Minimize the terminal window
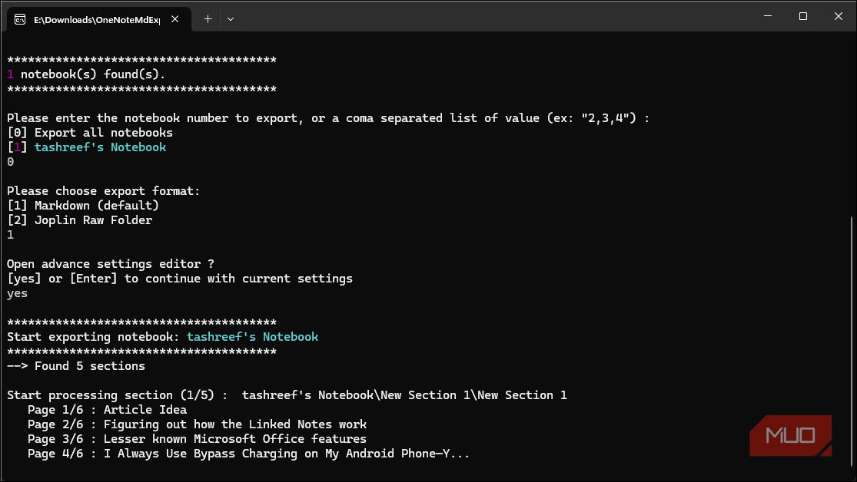Screen dimensions: 857x482 pos(767,16)
